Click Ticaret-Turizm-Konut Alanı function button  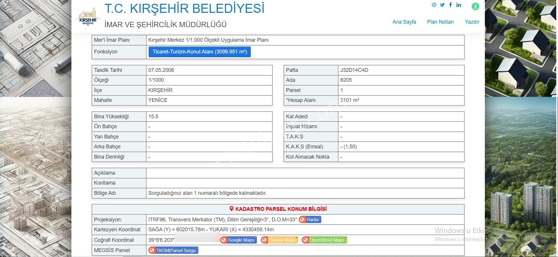coord(200,52)
